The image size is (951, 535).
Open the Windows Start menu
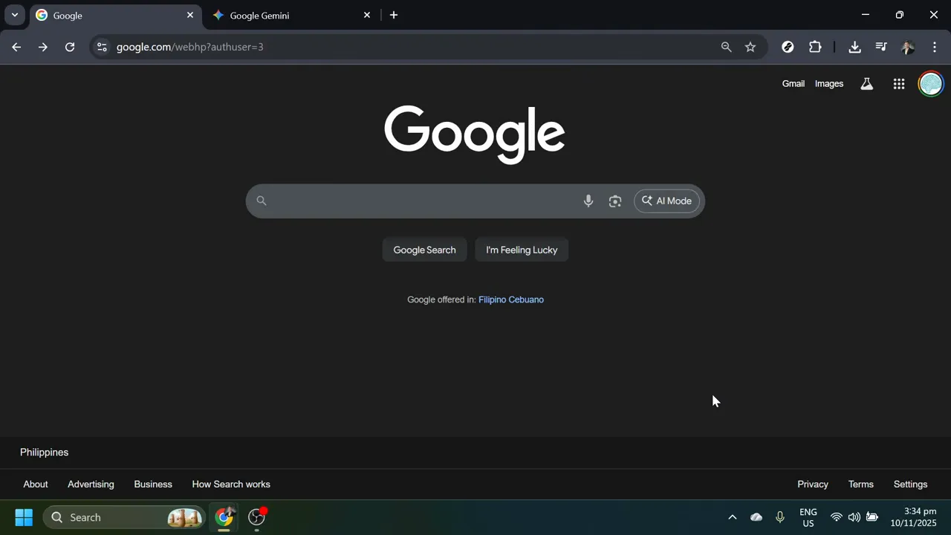tap(24, 517)
